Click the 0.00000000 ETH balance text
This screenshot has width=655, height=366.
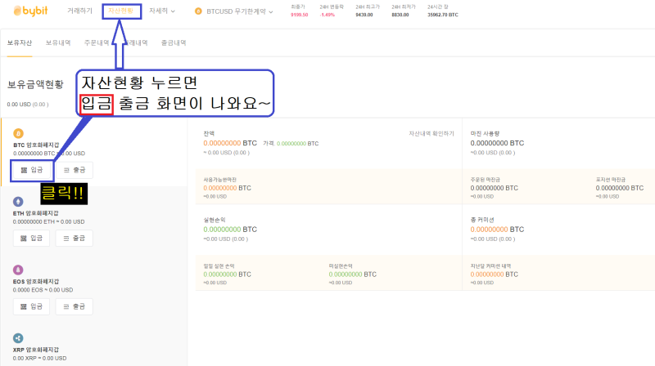[x=48, y=221]
